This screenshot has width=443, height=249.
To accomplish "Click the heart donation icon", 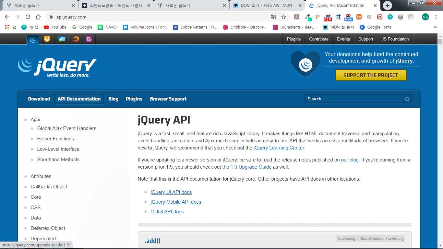I will click(305, 64).
